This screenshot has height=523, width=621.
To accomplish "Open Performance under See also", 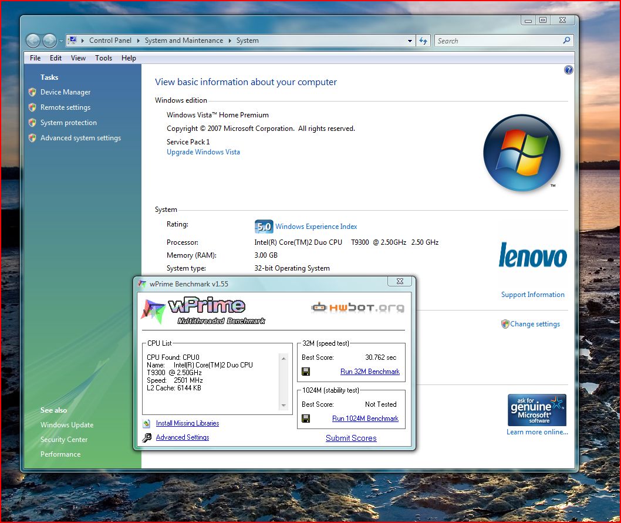I will tap(60, 454).
